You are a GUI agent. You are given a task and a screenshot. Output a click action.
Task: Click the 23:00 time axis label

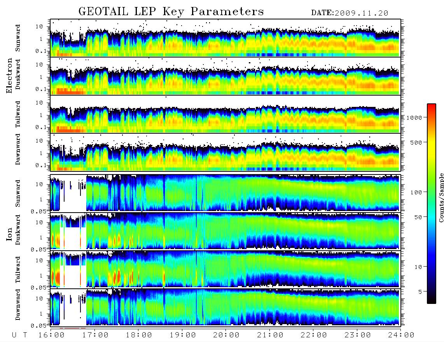[x=358, y=335]
